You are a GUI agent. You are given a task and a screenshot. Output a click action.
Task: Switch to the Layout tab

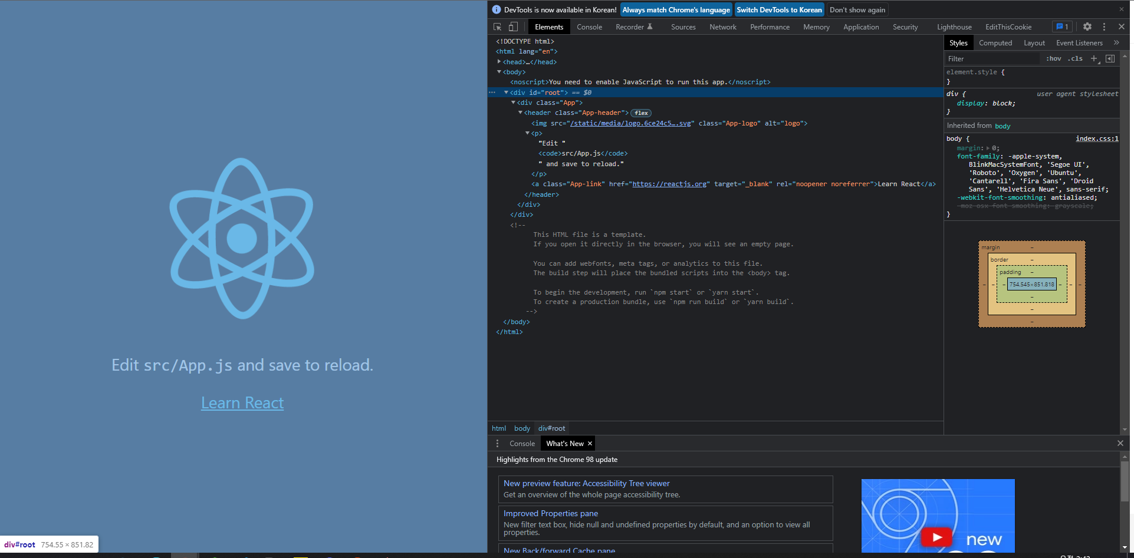1034,43
